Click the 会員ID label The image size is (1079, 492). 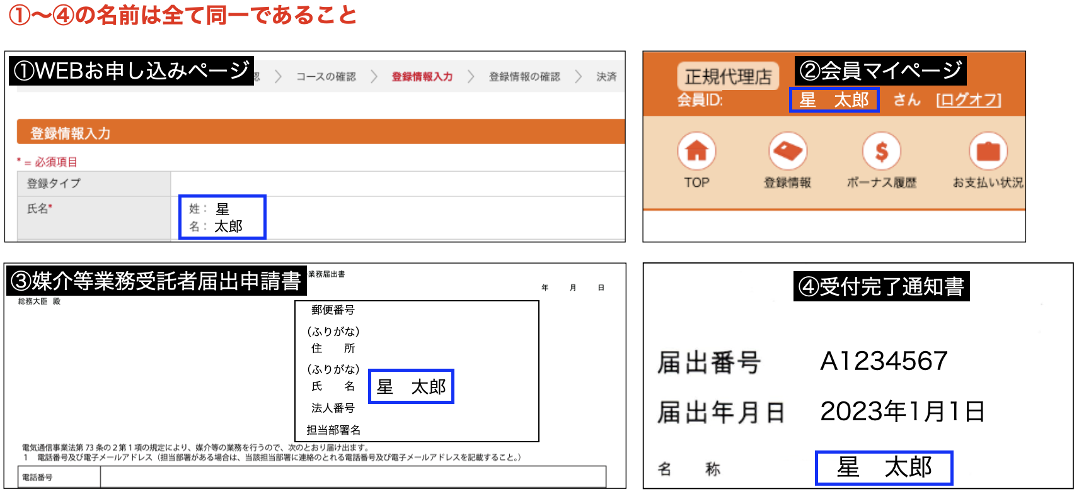tap(700, 100)
